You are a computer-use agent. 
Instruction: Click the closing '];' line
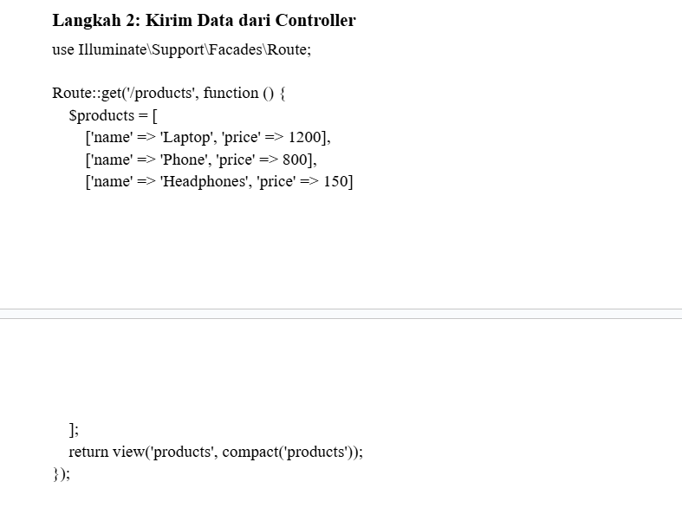(74, 430)
